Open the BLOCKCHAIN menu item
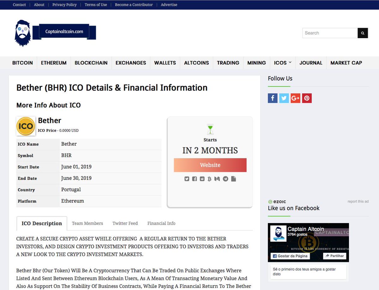This screenshot has height=290, width=379. coord(91,63)
